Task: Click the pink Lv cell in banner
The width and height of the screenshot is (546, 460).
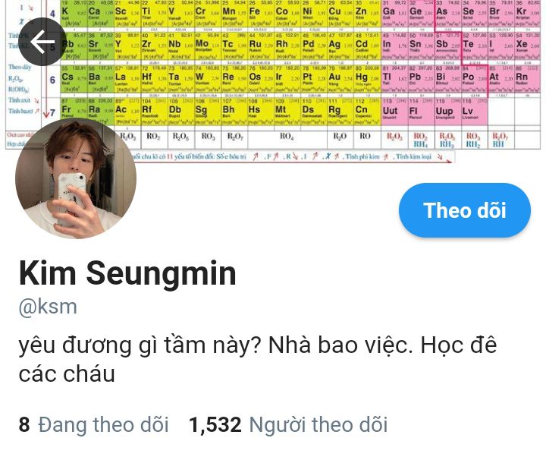Action: [x=474, y=112]
